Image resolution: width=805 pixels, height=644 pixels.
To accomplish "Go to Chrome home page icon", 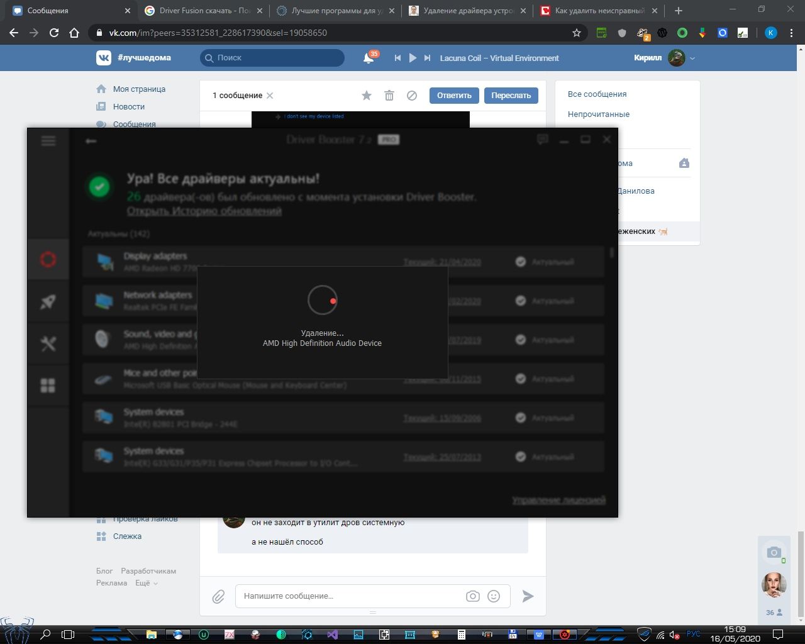I will 74,33.
